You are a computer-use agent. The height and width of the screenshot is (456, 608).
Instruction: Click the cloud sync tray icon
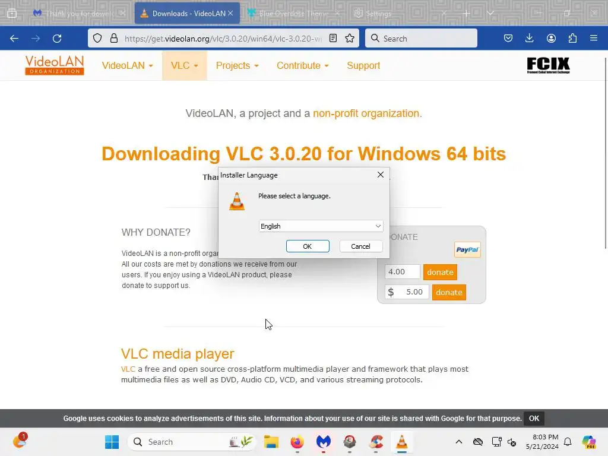pos(478,442)
